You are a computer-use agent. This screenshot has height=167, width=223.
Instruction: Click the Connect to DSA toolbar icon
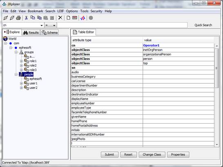click(5, 18)
